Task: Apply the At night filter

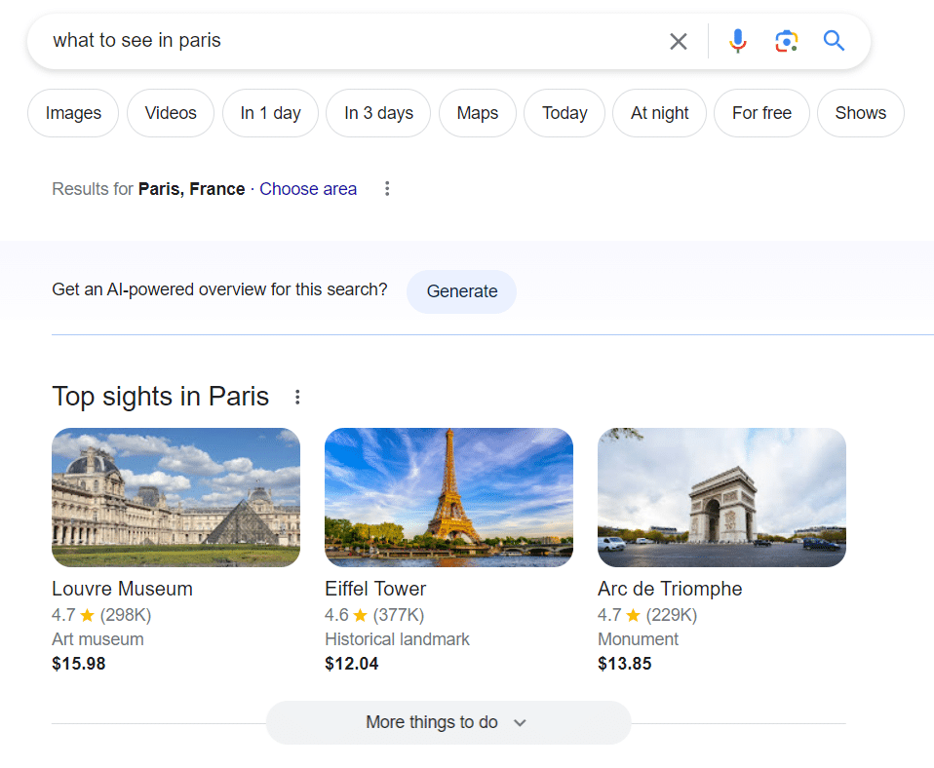Action: tap(659, 113)
